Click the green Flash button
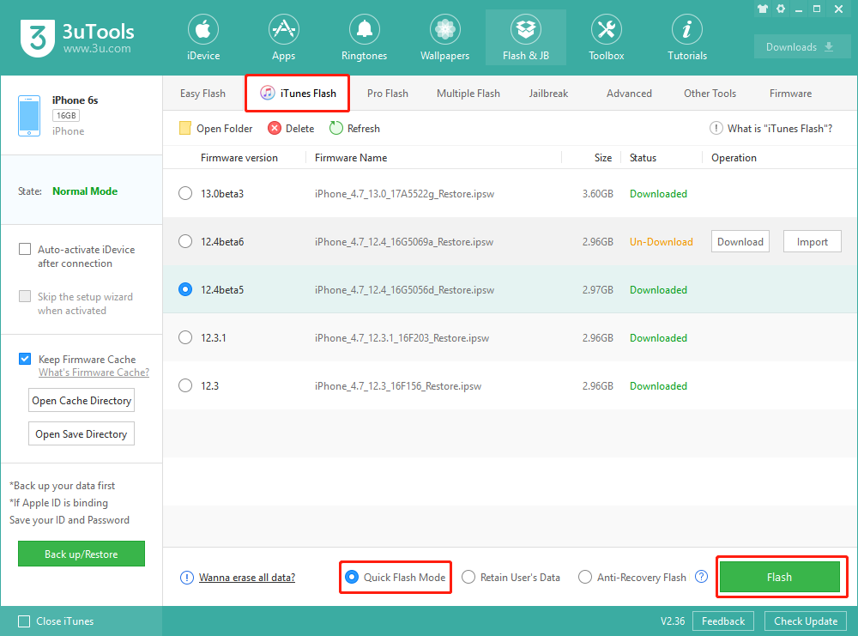Image resolution: width=858 pixels, height=636 pixels. pyautogui.click(x=779, y=577)
